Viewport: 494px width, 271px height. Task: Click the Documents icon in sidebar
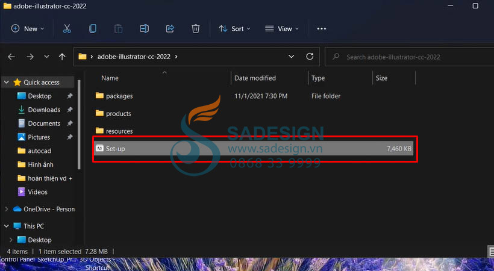[22, 123]
